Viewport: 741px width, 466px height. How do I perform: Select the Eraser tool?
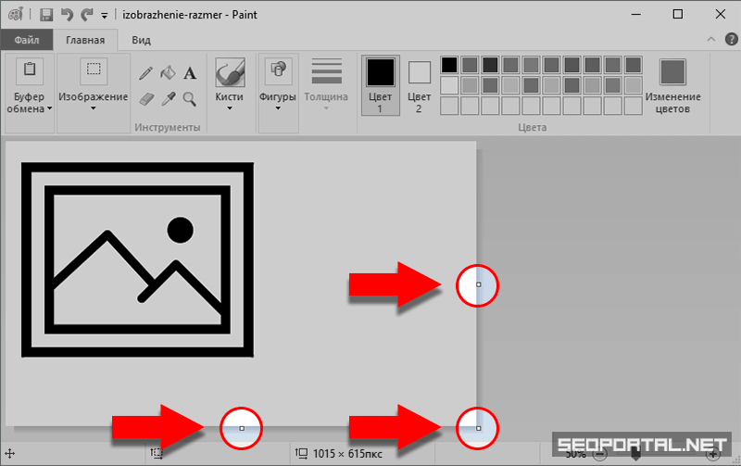coord(146,97)
